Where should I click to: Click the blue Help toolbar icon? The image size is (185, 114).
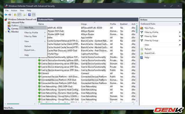point(29,15)
